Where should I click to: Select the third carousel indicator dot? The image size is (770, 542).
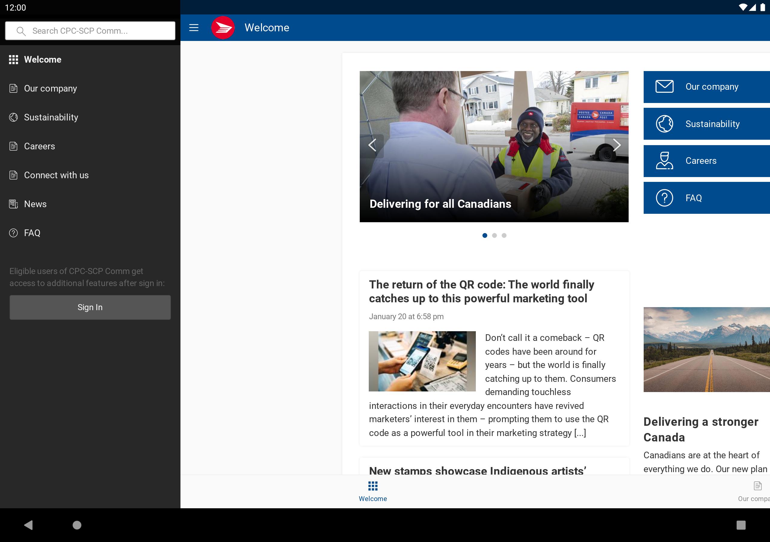(504, 235)
